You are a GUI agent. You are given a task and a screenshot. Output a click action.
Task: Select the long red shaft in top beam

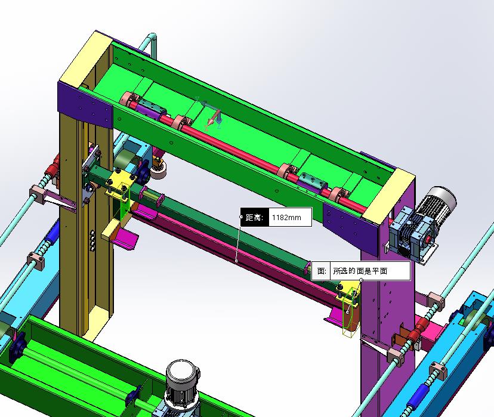pos(234,152)
